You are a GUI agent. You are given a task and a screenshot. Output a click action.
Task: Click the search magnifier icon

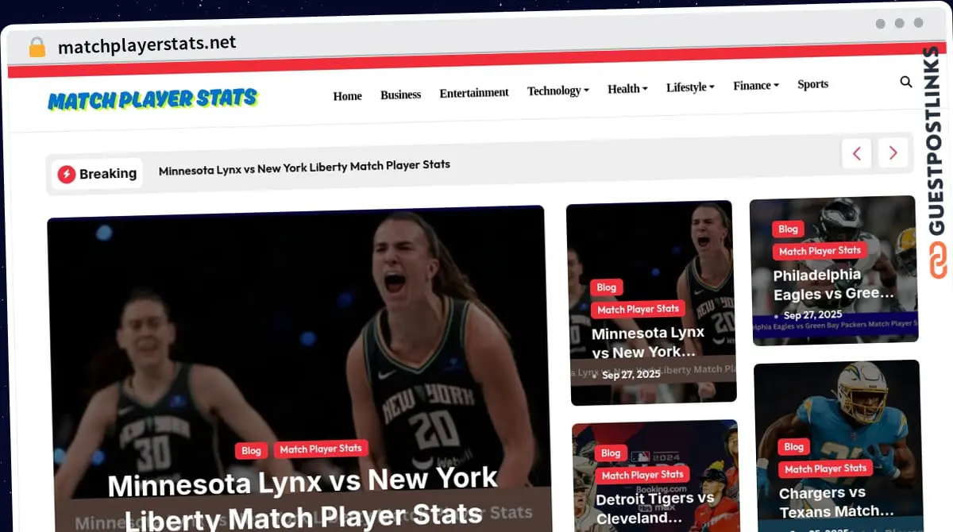906,82
